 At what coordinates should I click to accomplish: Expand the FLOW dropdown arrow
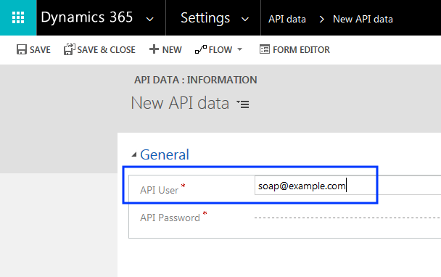click(239, 49)
